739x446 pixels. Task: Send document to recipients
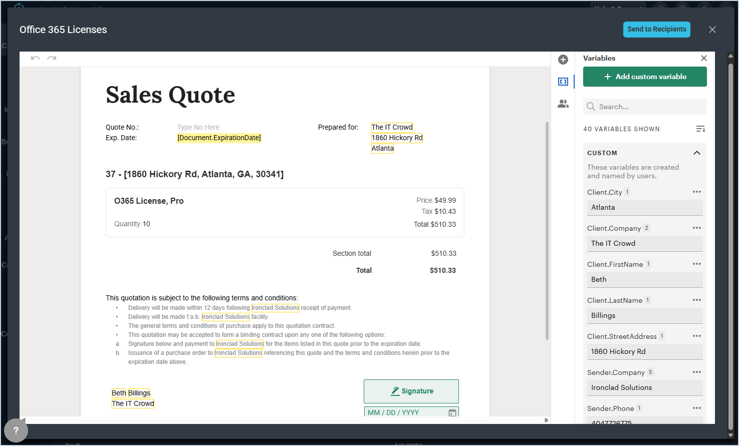tap(657, 30)
